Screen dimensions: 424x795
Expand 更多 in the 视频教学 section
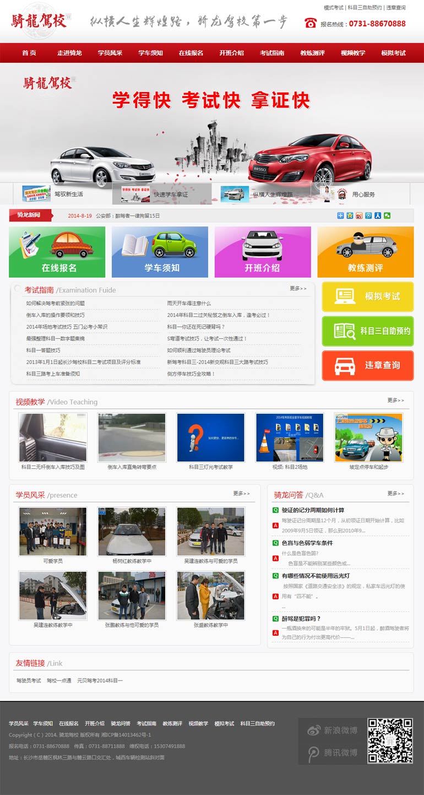click(x=395, y=401)
